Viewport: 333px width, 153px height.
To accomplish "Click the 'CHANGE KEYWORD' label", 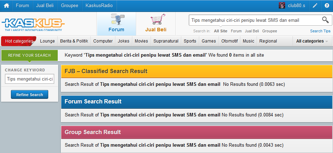I will (25, 70).
